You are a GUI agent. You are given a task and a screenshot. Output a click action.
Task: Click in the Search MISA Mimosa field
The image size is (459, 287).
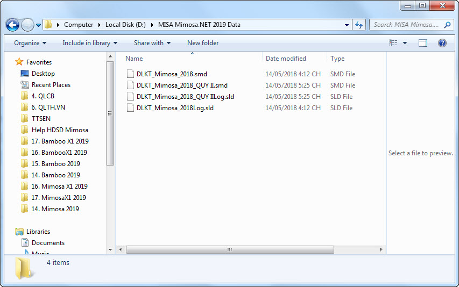(x=407, y=25)
